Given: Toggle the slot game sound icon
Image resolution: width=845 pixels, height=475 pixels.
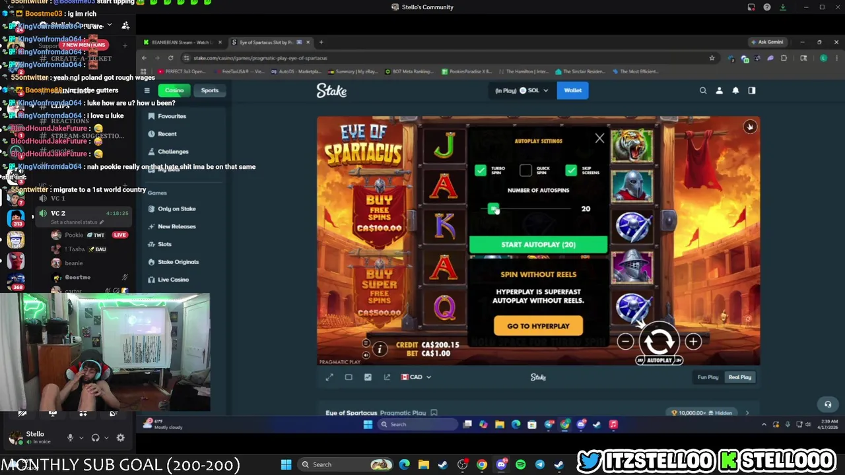Looking at the screenshot, I should click(366, 356).
